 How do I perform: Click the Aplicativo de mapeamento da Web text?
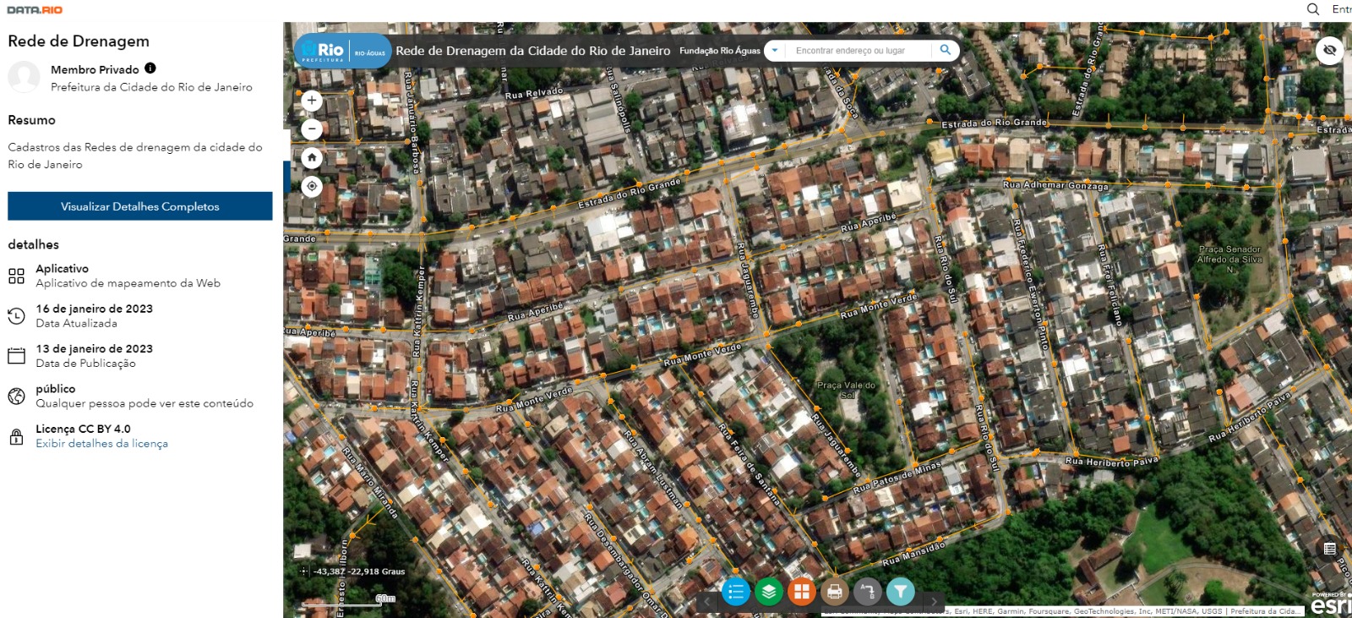[128, 283]
